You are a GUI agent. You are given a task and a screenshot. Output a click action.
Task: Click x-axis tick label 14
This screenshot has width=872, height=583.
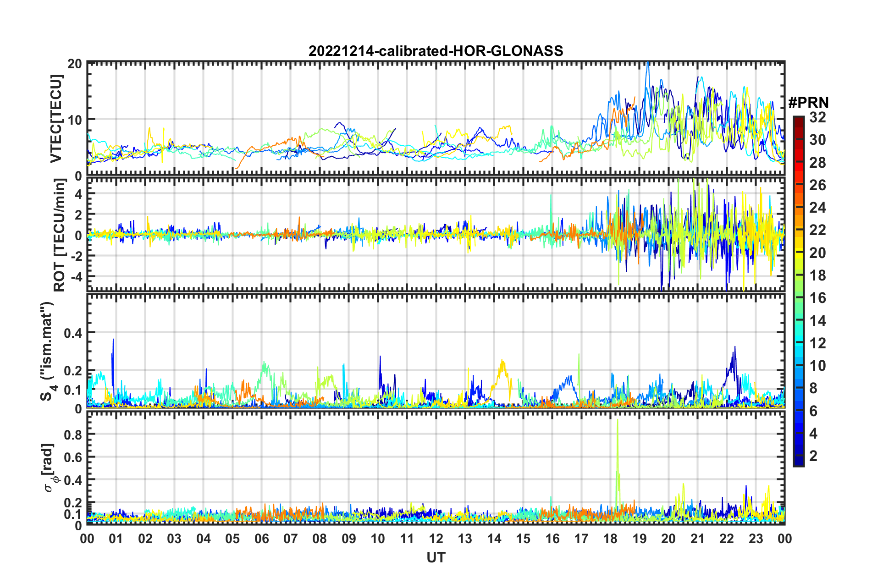click(x=494, y=539)
